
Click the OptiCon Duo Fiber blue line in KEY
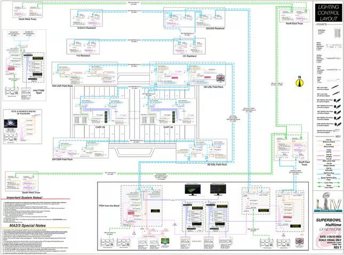coord(329,174)
